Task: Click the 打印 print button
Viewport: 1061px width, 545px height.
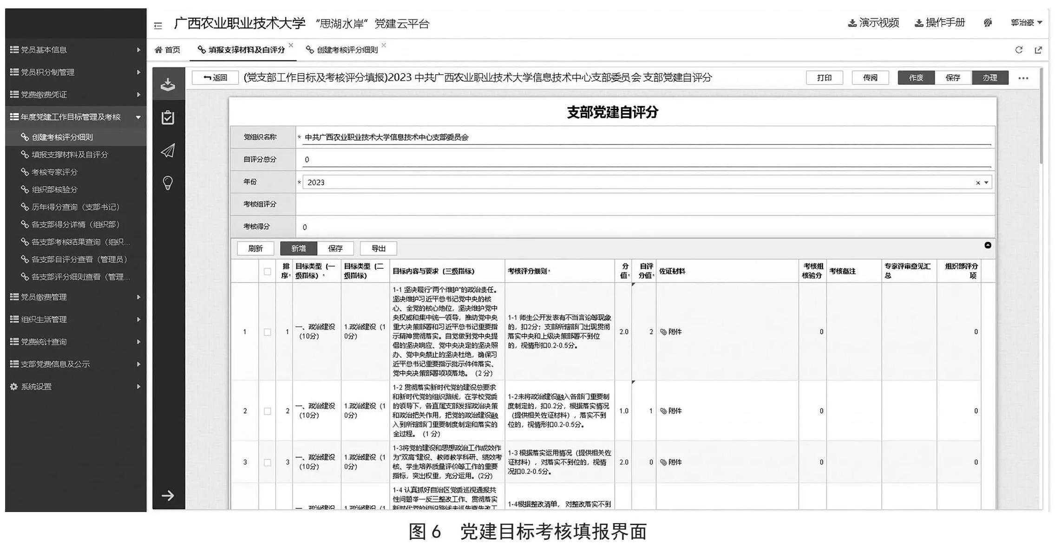Action: click(824, 78)
